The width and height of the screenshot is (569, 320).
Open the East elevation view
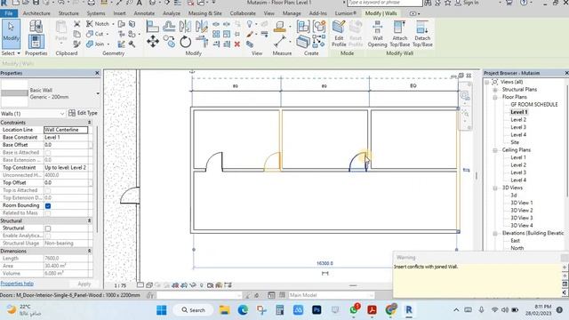point(515,241)
